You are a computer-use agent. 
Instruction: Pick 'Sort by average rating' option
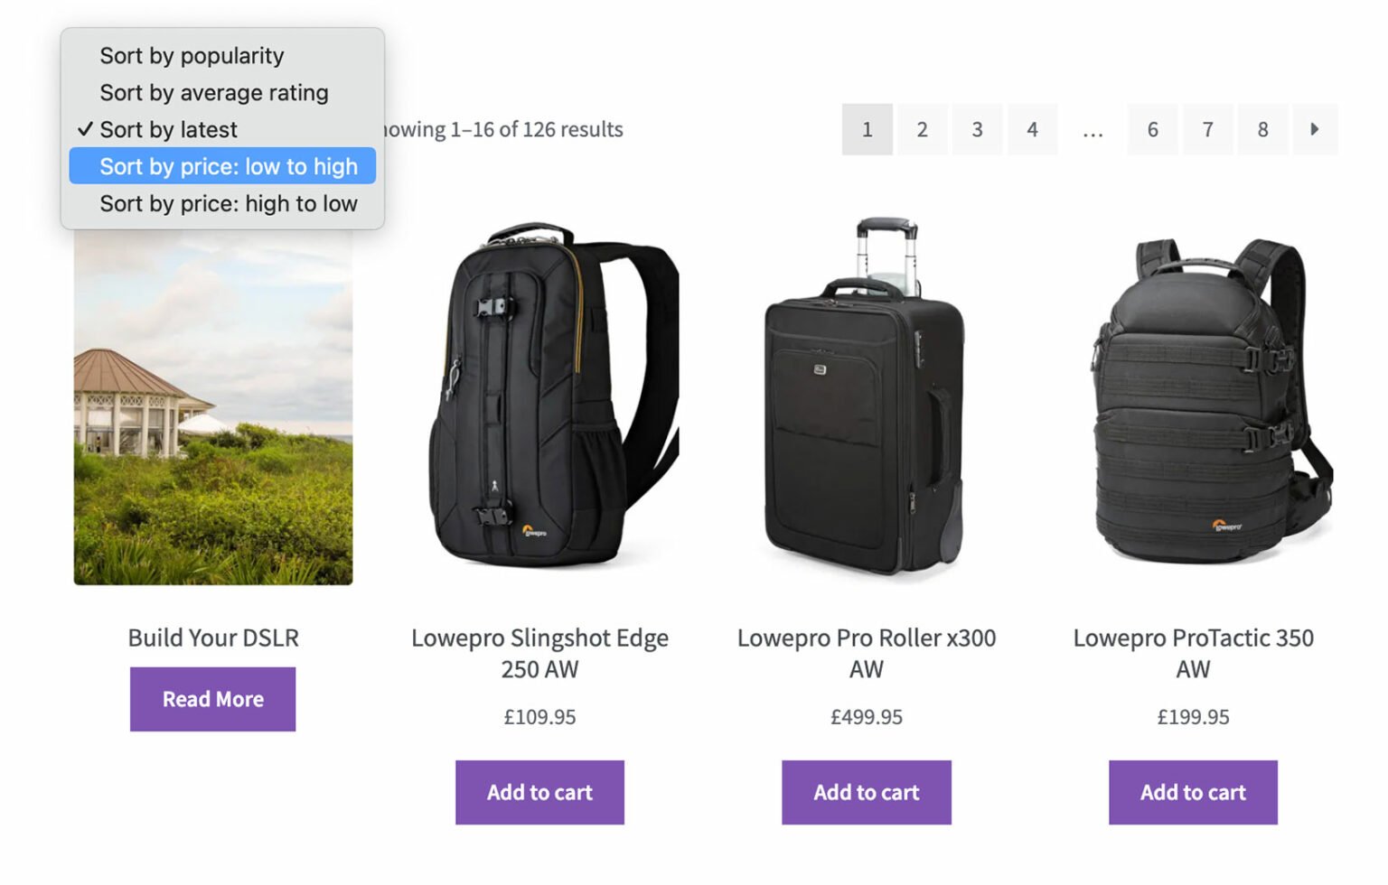coord(213,91)
